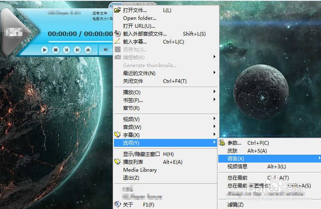Image resolution: width=321 pixels, height=209 pixels.
Task: Mute audio with the speaker icon
Action: 106,50
